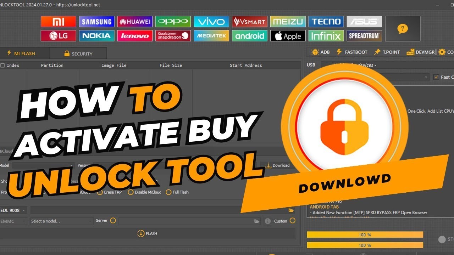This screenshot has width=454, height=255.
Task: Select the Vsmart brand icon
Action: tap(250, 22)
